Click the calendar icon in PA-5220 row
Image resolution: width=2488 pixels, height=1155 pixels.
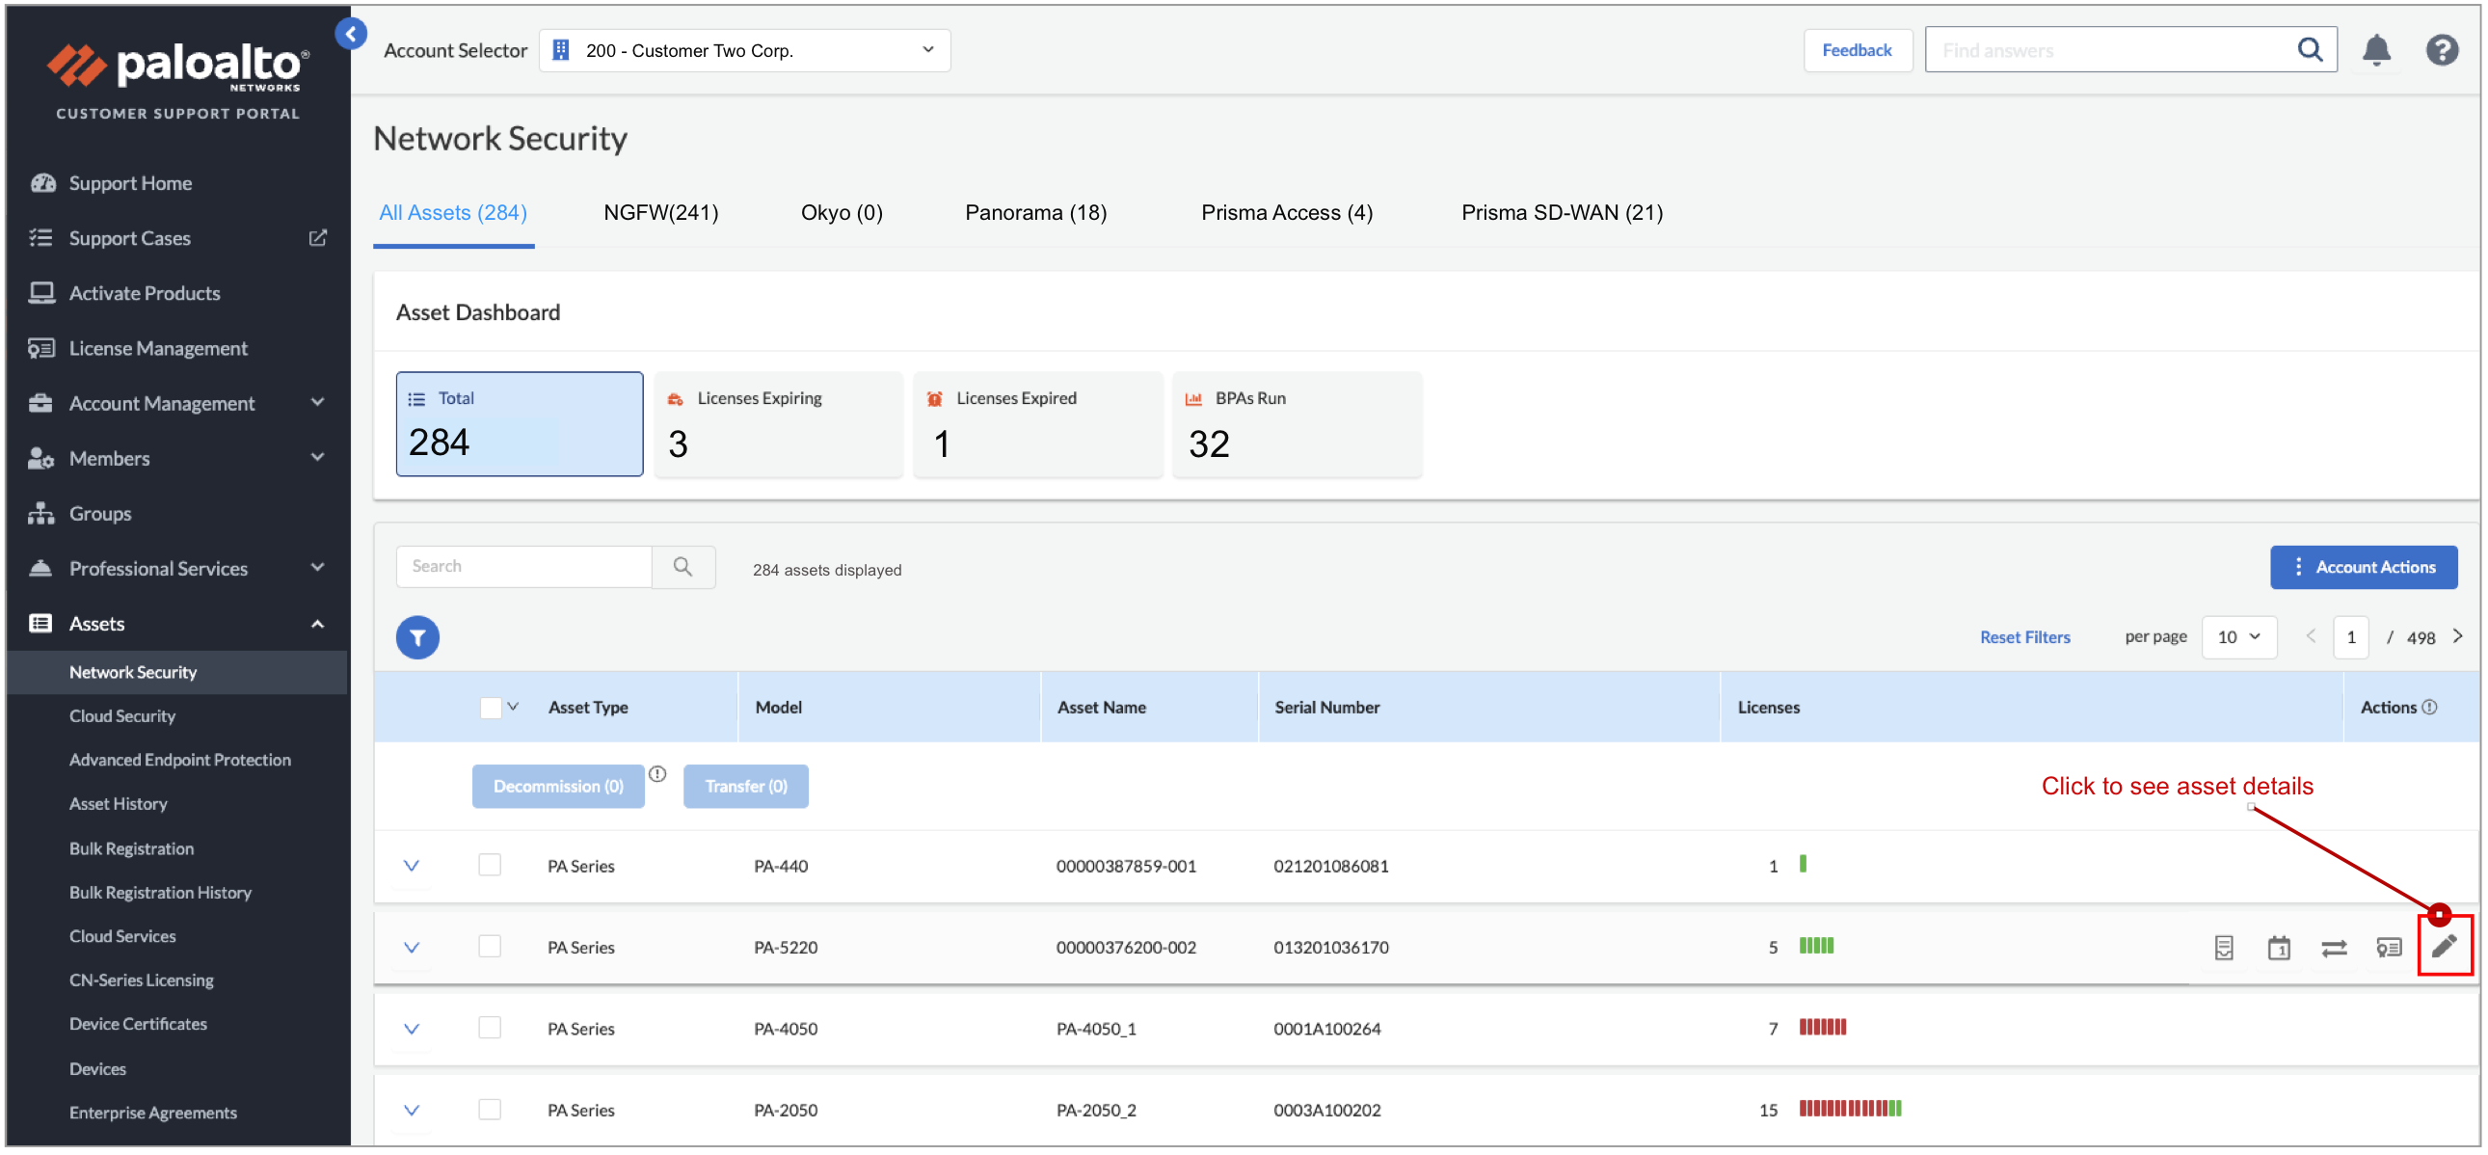click(2278, 949)
